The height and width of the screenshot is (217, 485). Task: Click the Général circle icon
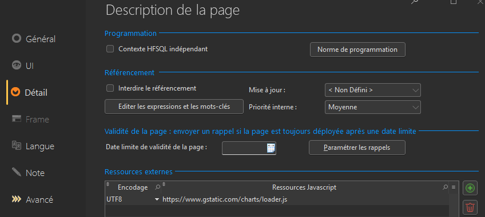(17, 39)
